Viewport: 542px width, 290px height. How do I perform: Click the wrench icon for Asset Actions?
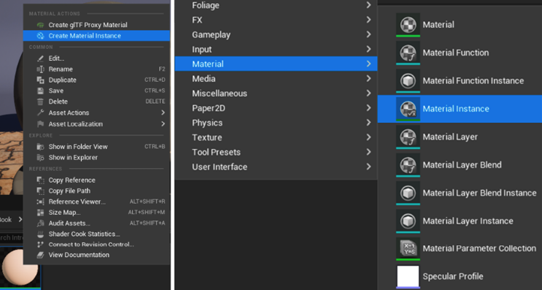[x=40, y=112]
